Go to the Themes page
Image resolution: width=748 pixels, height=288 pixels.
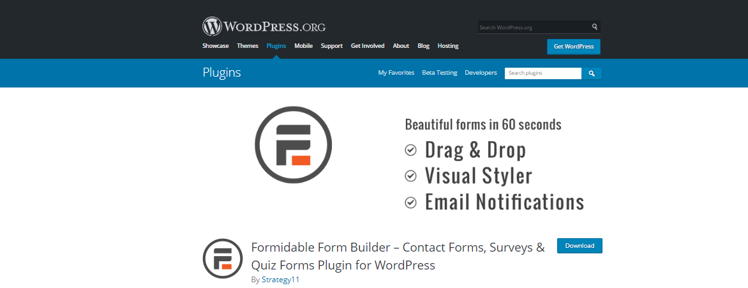pyautogui.click(x=248, y=46)
